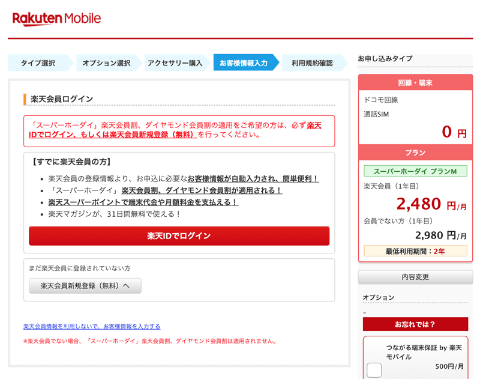This screenshot has width=480, height=379.
Task: Click お客様情報が自動入力され、簡単便利！ underlined text
Action: (x=253, y=178)
